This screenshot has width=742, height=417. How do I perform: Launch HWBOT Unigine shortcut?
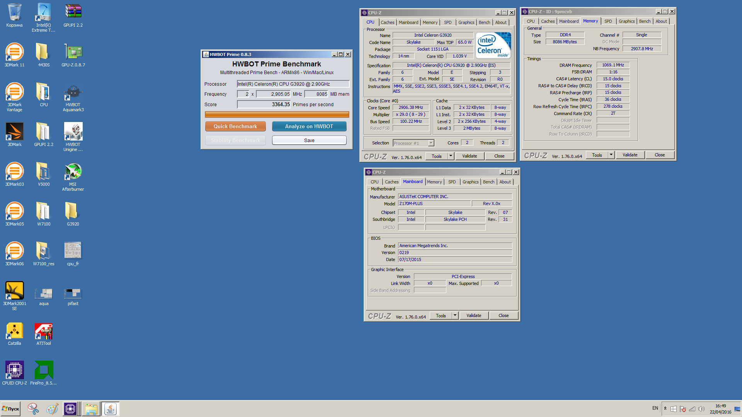coord(73,137)
